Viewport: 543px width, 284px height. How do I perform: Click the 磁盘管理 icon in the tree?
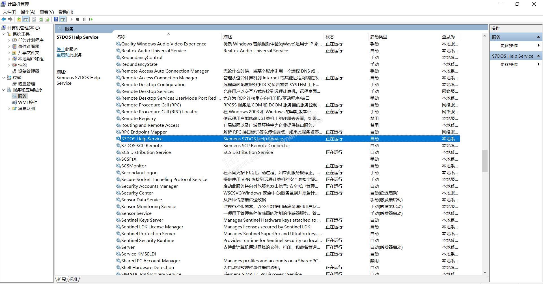tap(14, 84)
